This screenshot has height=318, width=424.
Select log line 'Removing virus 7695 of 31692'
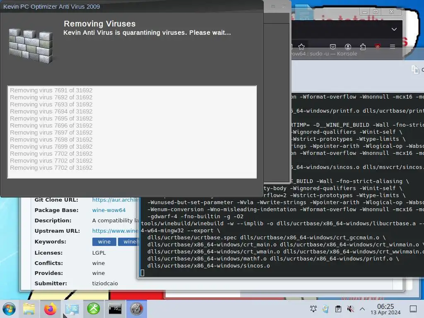[x=51, y=118]
